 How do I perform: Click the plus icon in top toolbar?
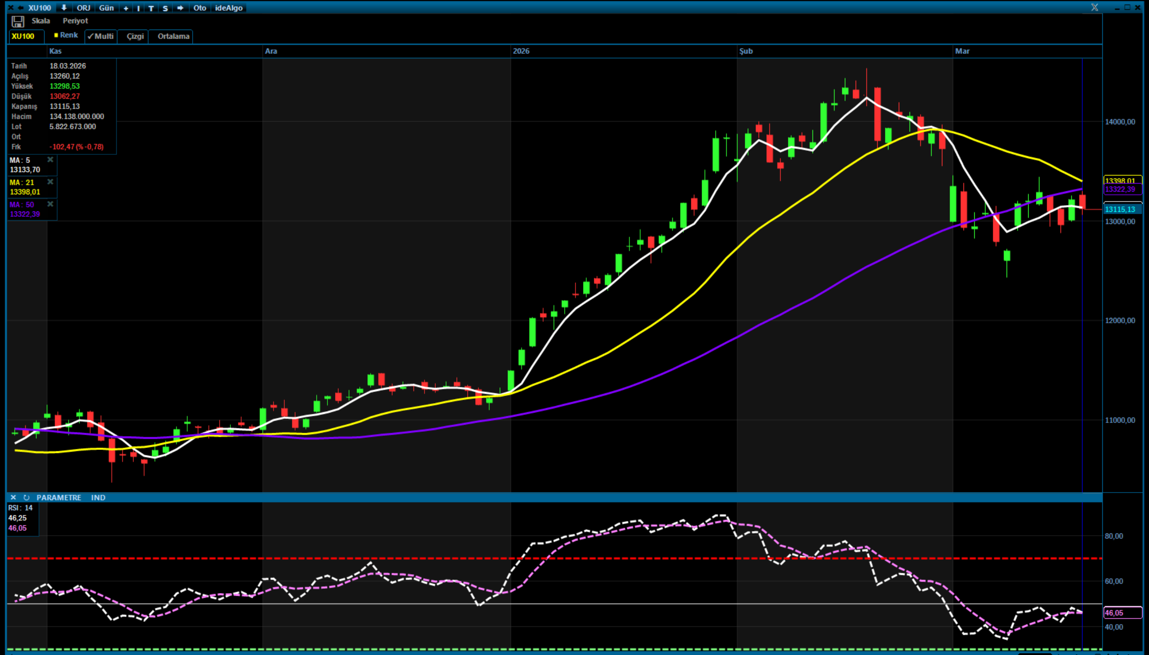tap(126, 8)
